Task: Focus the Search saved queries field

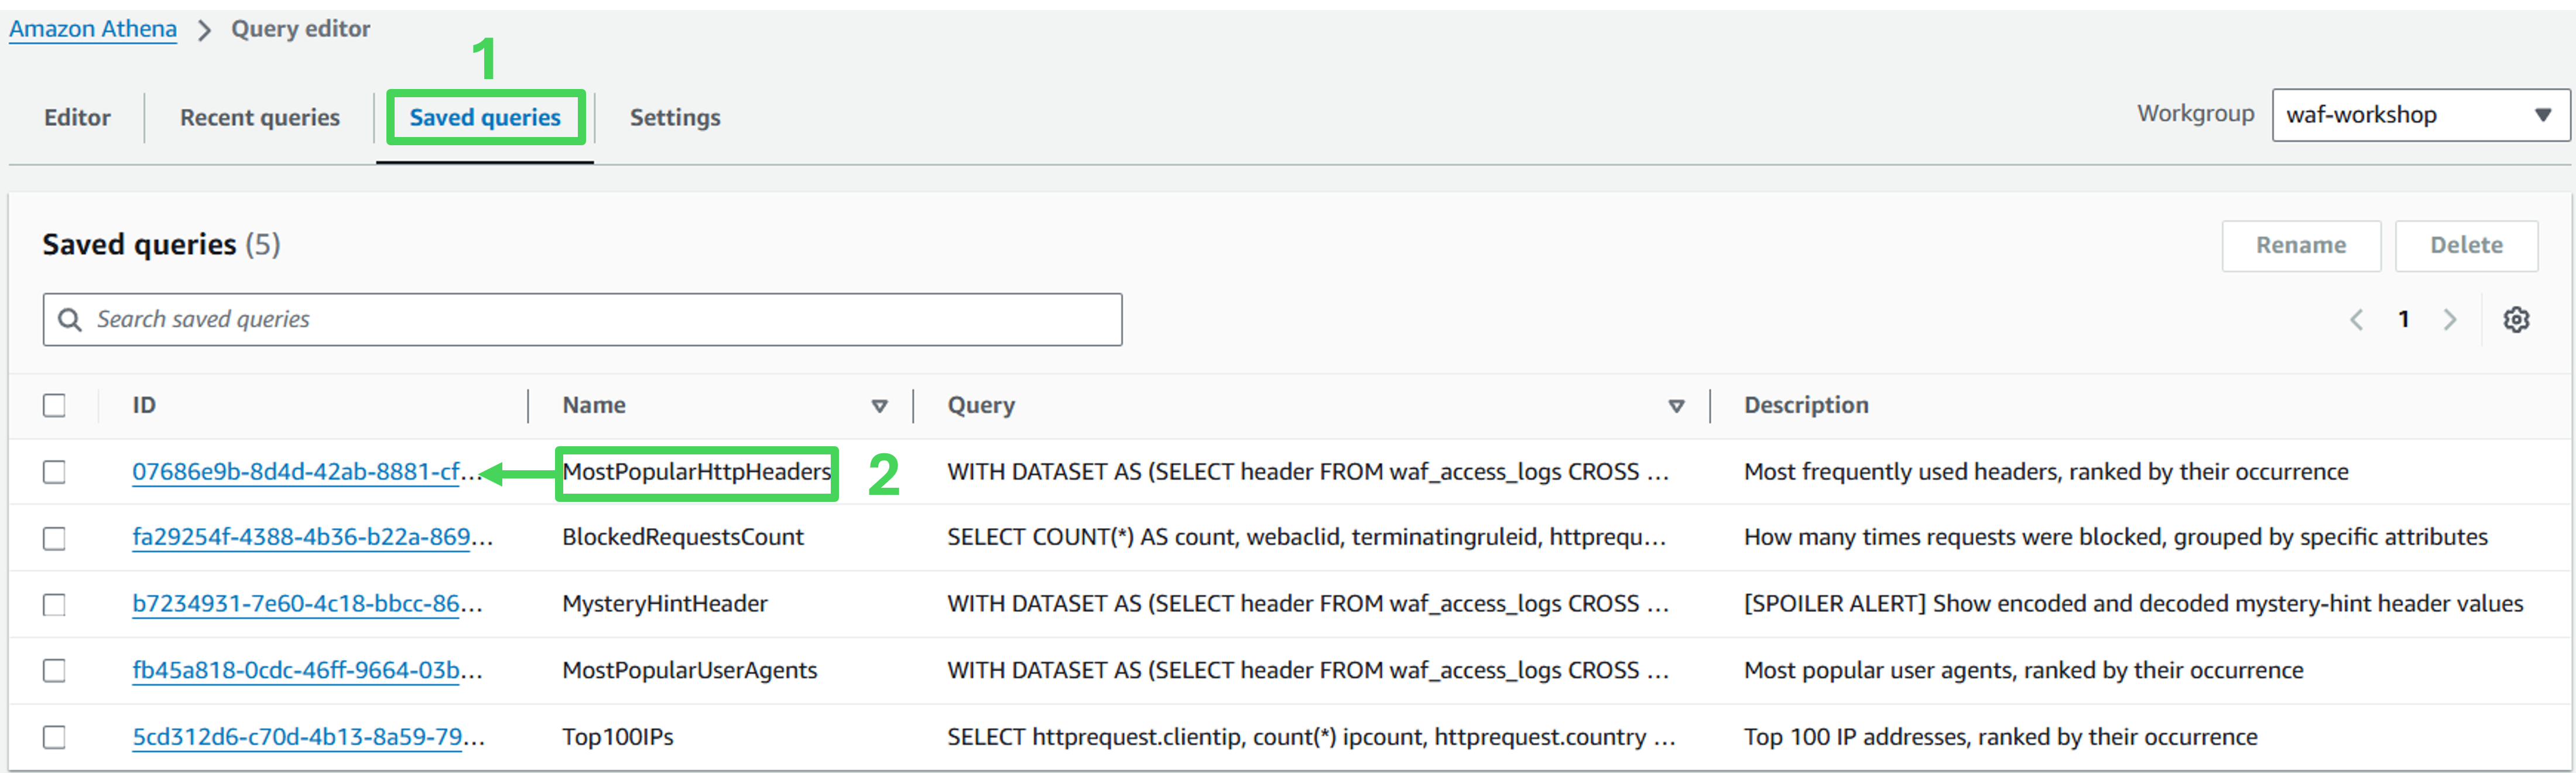Action: pos(600,319)
